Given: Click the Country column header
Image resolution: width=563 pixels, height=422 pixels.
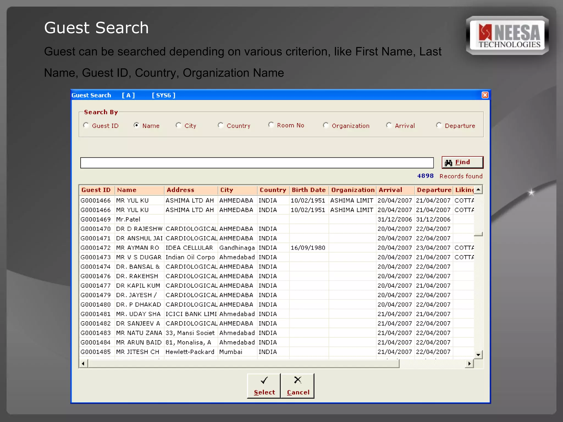Looking at the screenshot, I should pyautogui.click(x=273, y=190).
